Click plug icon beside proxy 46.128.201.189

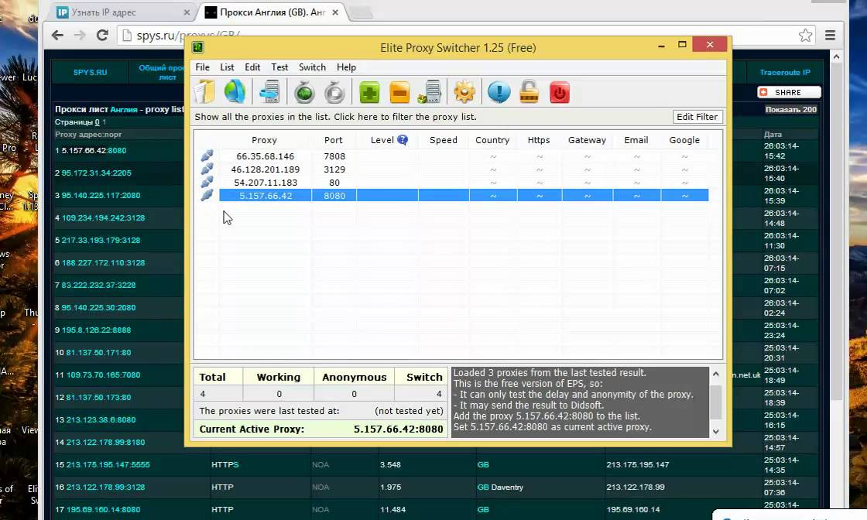tap(207, 169)
